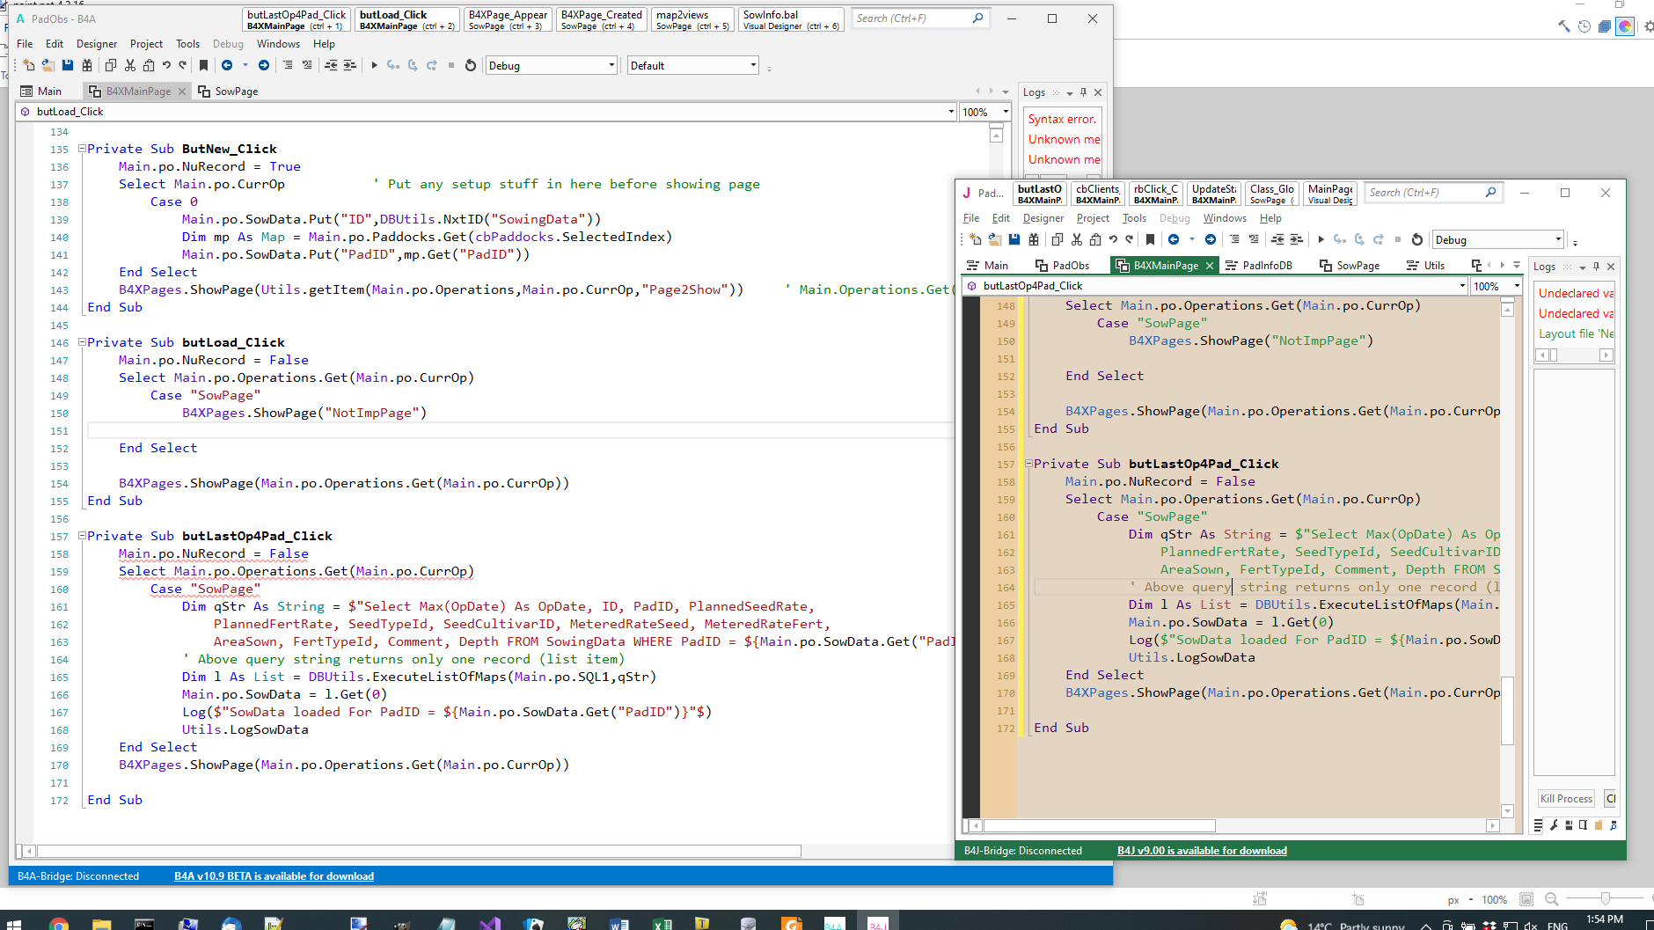The width and height of the screenshot is (1654, 930).
Task: Click the Save icon in B4A toolbar
Action: point(68,65)
